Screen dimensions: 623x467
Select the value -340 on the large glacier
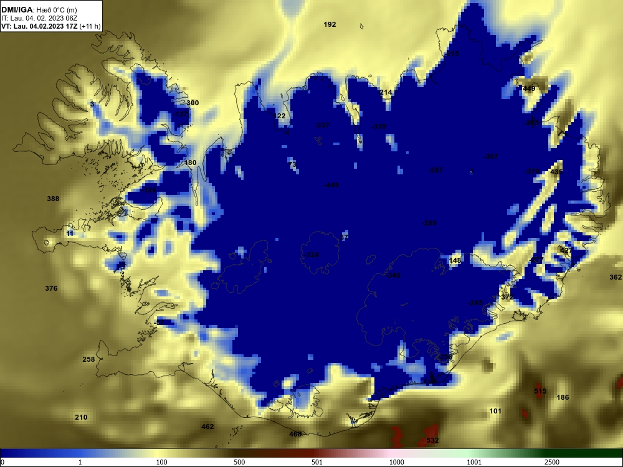pos(393,276)
